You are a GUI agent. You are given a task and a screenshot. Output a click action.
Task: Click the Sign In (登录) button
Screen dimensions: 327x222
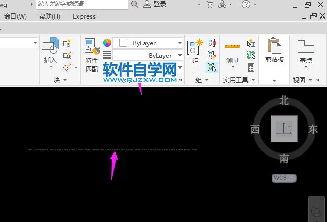[x=155, y=4]
